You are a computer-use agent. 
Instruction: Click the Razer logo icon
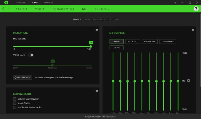[6, 2]
